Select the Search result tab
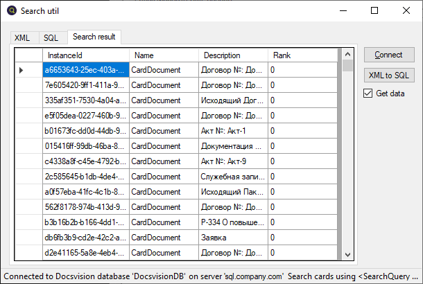Screen dimensions: 423x284 (95, 37)
